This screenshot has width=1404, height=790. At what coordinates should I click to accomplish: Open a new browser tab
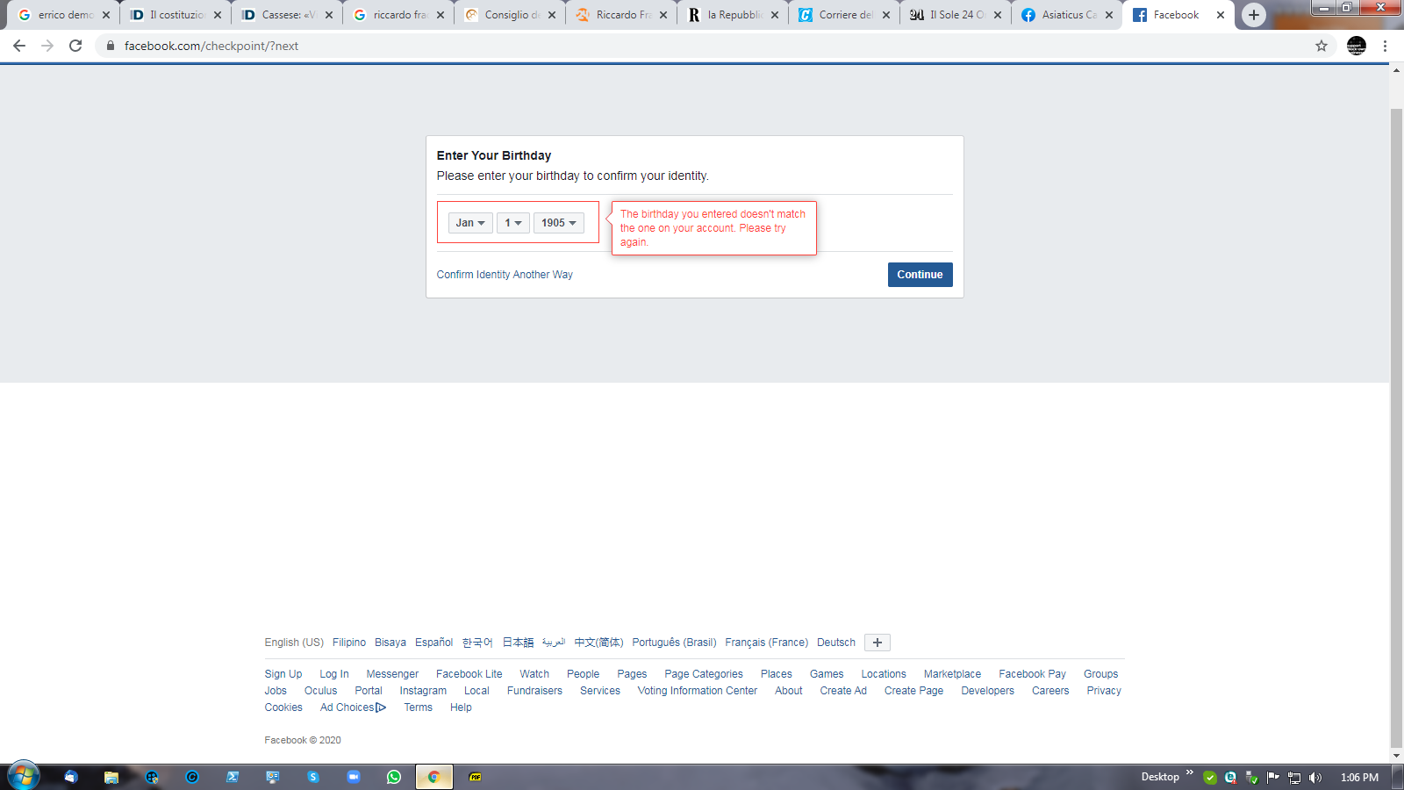pyautogui.click(x=1254, y=15)
